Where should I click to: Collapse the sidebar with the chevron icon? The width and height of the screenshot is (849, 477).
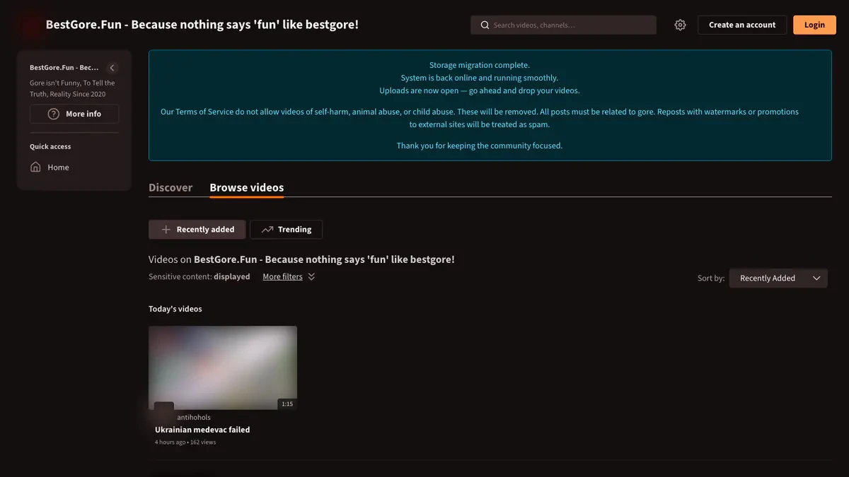(112, 68)
